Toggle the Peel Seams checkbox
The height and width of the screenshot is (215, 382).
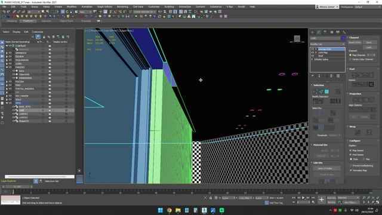click(x=351, y=155)
